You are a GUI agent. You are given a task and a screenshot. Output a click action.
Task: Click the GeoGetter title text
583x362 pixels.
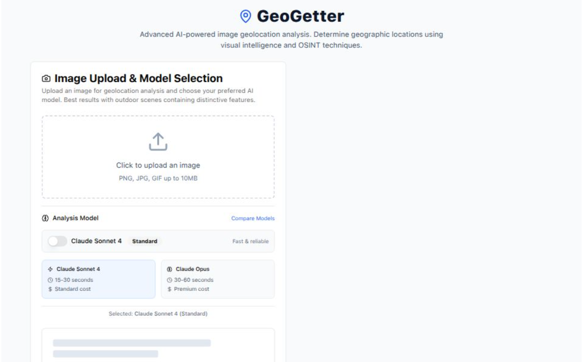[x=300, y=16]
